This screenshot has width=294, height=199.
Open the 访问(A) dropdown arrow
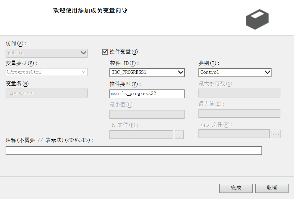[84, 53]
